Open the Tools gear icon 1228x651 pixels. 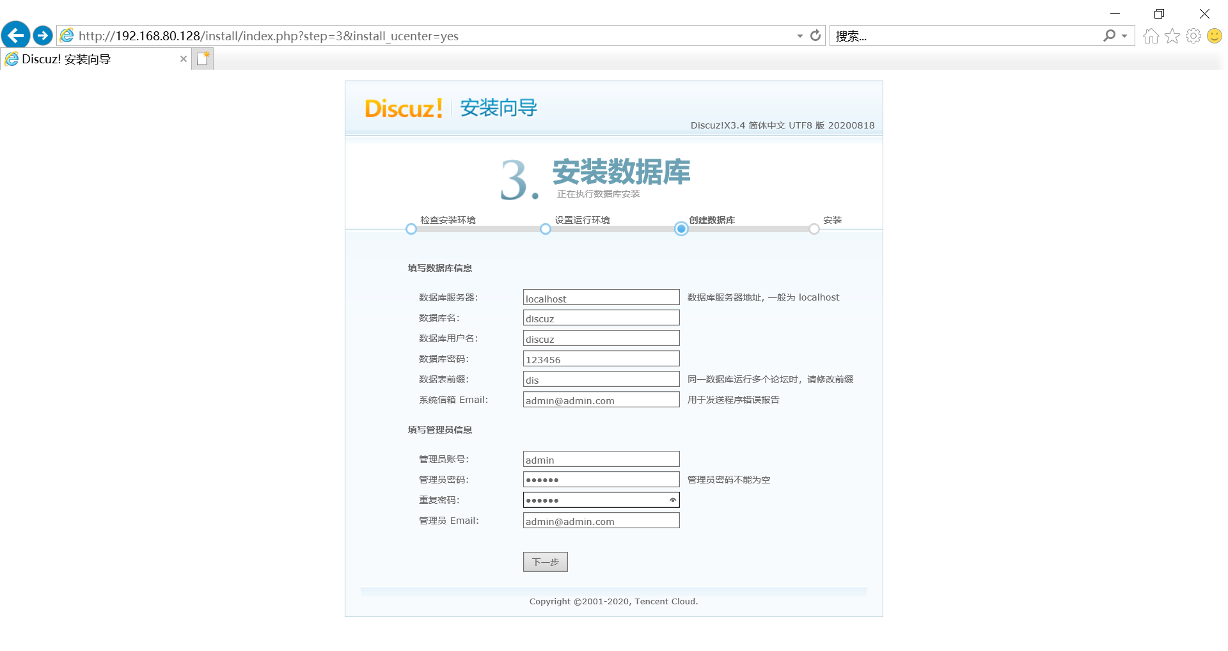(1193, 36)
